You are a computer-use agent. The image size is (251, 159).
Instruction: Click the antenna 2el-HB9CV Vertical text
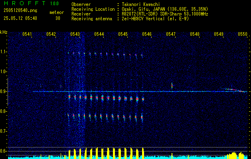155,19
